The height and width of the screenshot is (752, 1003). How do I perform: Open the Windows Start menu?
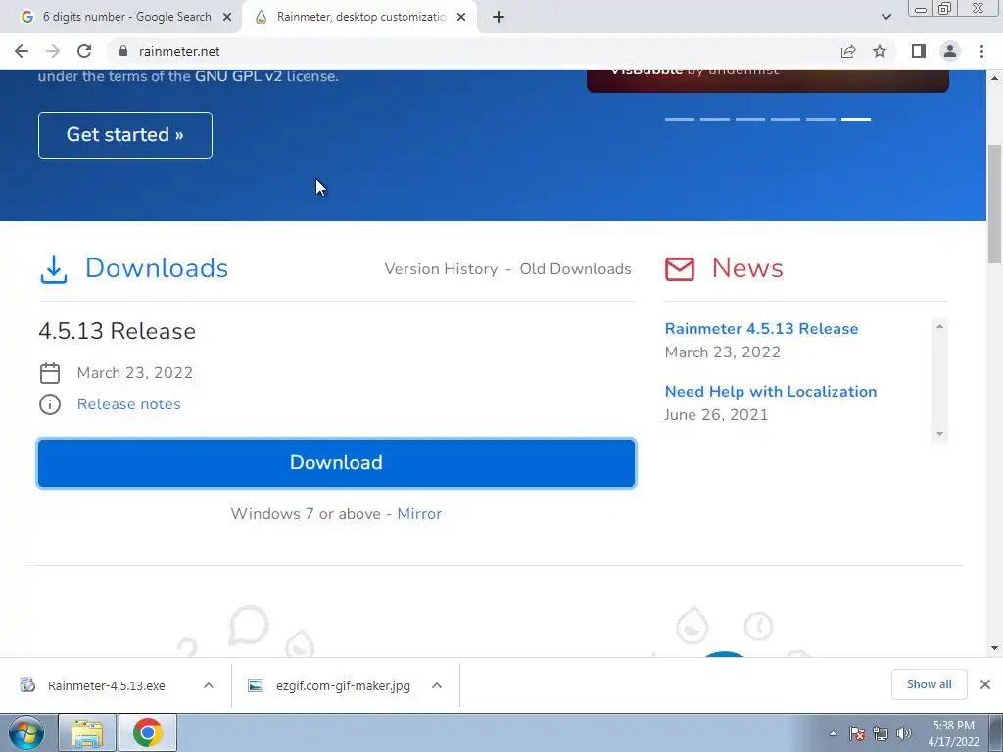pyautogui.click(x=26, y=732)
